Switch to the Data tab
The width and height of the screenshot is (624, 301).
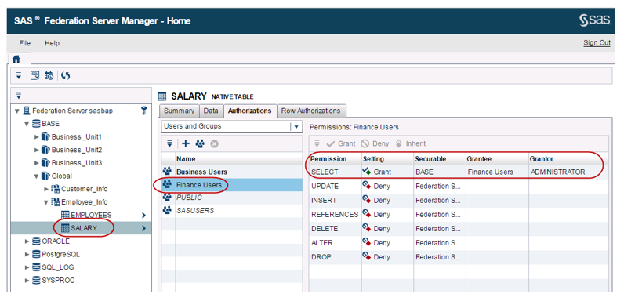pos(211,111)
